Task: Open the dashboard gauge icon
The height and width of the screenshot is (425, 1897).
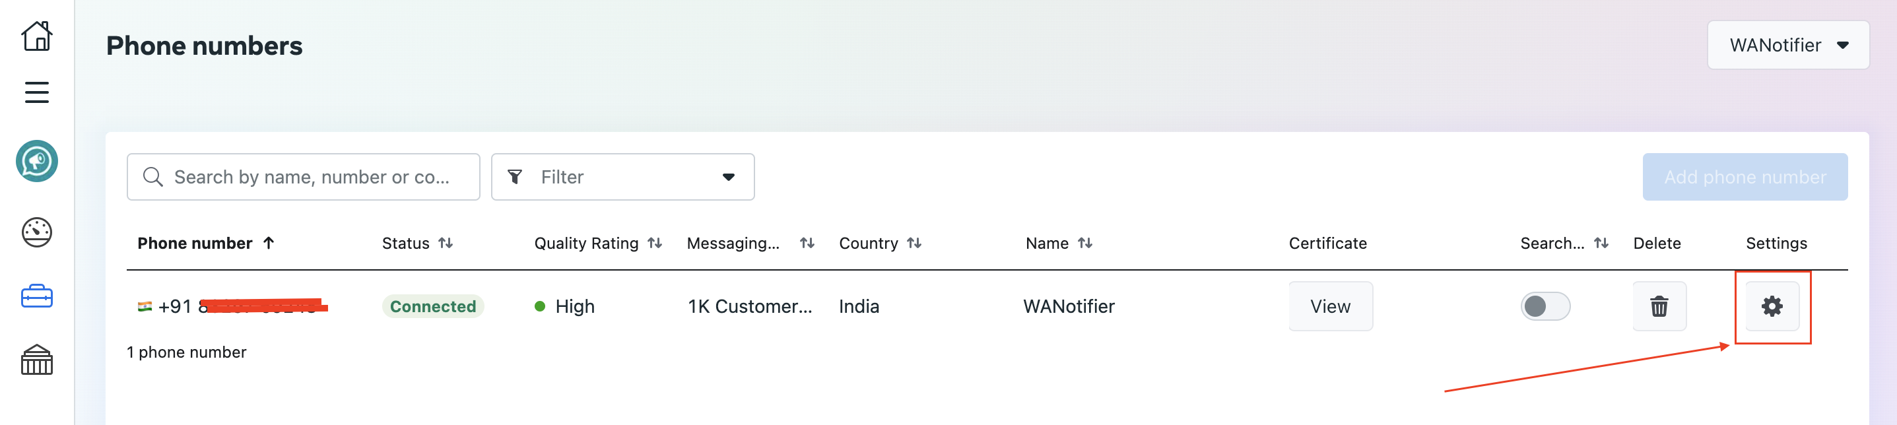Action: 36,232
